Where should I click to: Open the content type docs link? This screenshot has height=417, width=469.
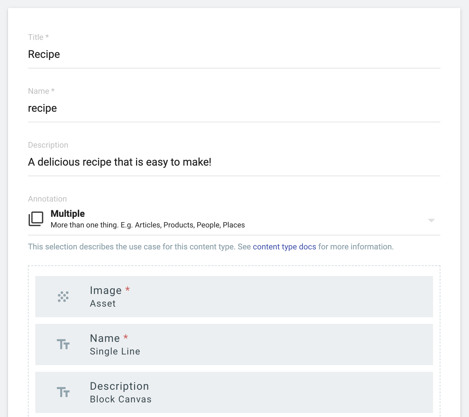pos(284,247)
